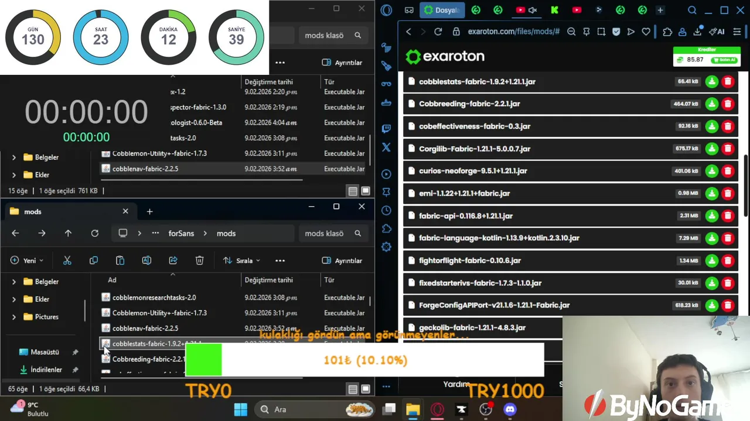The width and height of the screenshot is (750, 421).
Task: Cut selected file in mods Explorer toolbar
Action: (x=67, y=260)
